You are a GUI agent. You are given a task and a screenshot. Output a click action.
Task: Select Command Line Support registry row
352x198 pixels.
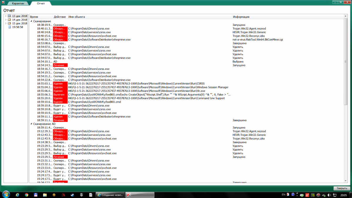(186, 98)
